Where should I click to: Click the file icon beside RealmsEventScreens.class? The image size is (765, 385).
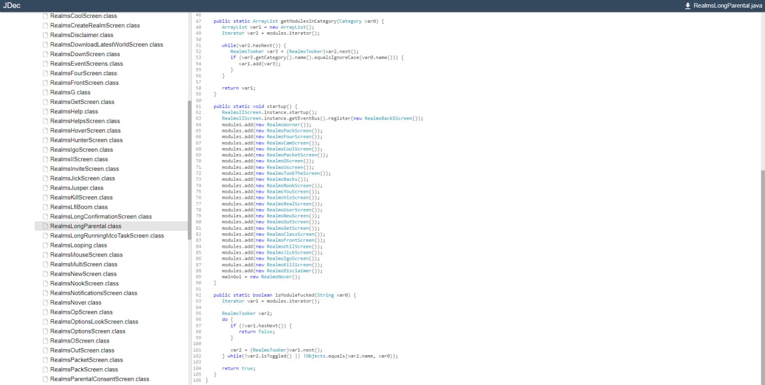click(x=45, y=64)
